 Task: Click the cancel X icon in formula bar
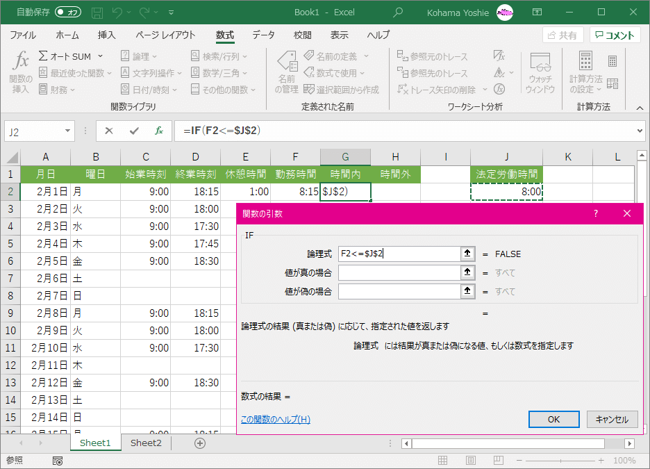click(109, 131)
